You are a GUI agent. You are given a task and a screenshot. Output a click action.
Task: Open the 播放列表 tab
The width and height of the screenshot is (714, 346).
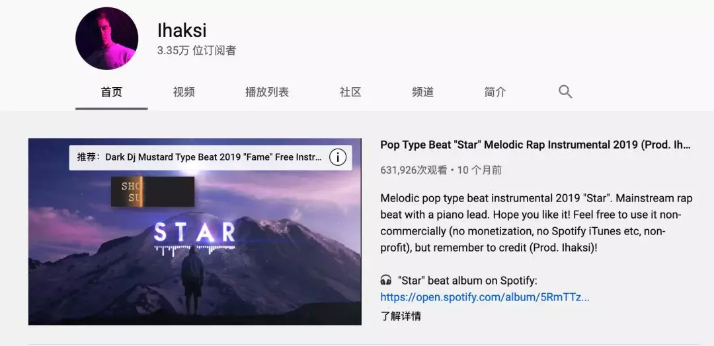(267, 92)
